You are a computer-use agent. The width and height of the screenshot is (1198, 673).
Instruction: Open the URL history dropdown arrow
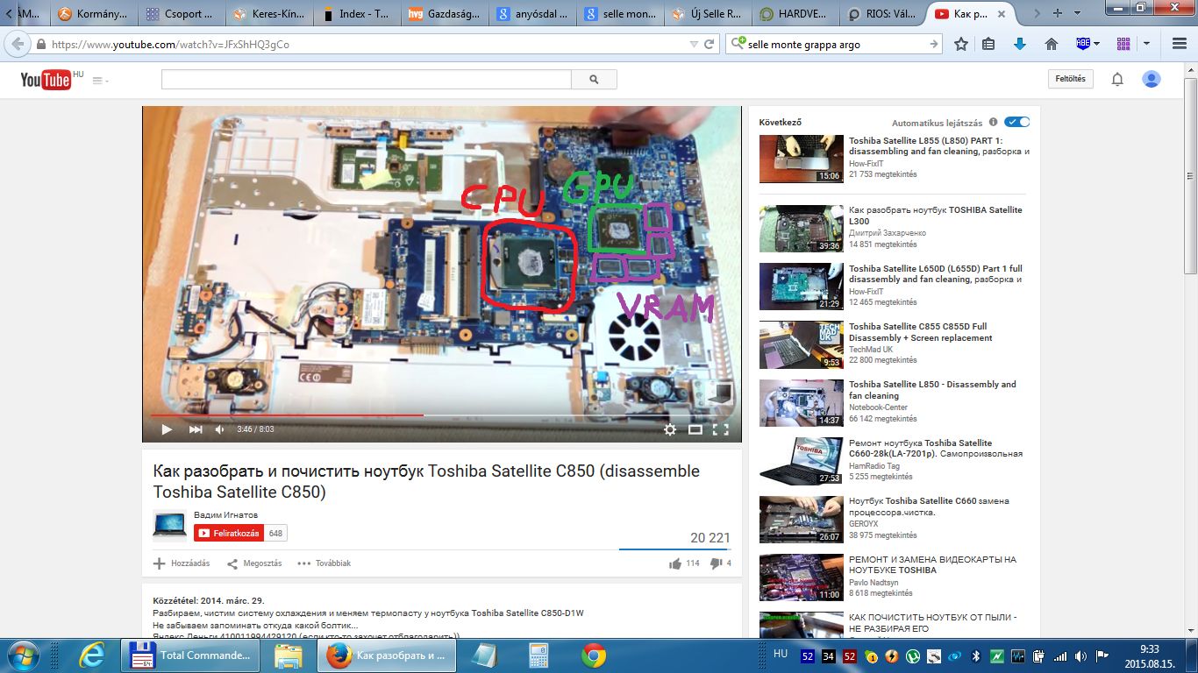[695, 44]
